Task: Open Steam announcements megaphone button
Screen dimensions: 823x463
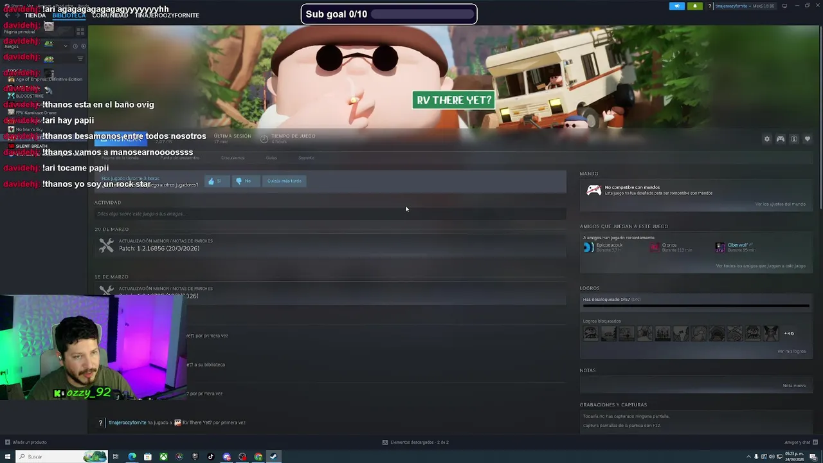Action: (x=677, y=6)
